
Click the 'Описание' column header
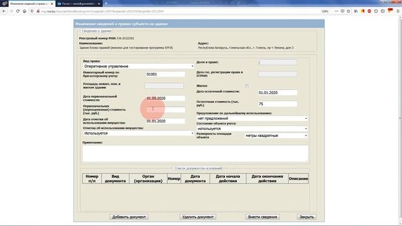pos(298,178)
